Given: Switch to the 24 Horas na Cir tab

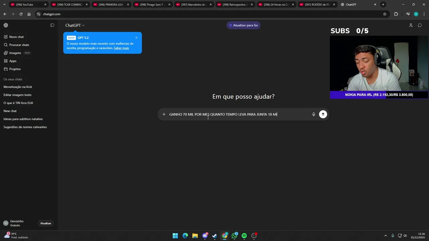Looking at the screenshot, I should pyautogui.click(x=276, y=5).
